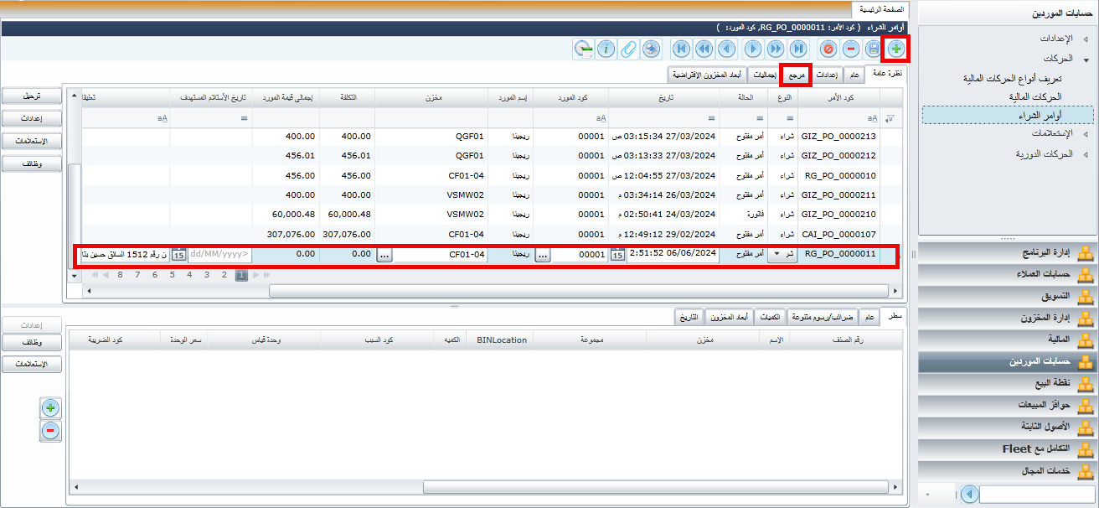
Task: Go to page 2 in the grid pager
Action: click(x=224, y=274)
